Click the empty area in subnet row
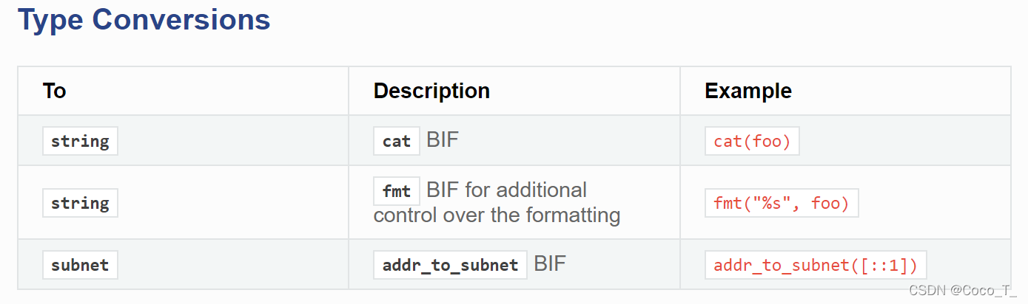This screenshot has height=304, width=1028. pos(237,265)
